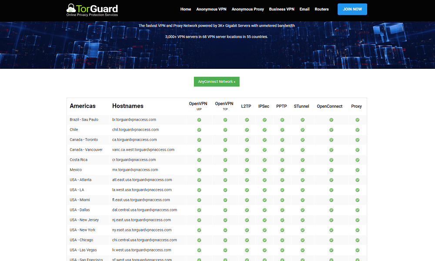Click the OpenConnect checkmark for Chile
This screenshot has height=261, width=435.
coord(331,130)
